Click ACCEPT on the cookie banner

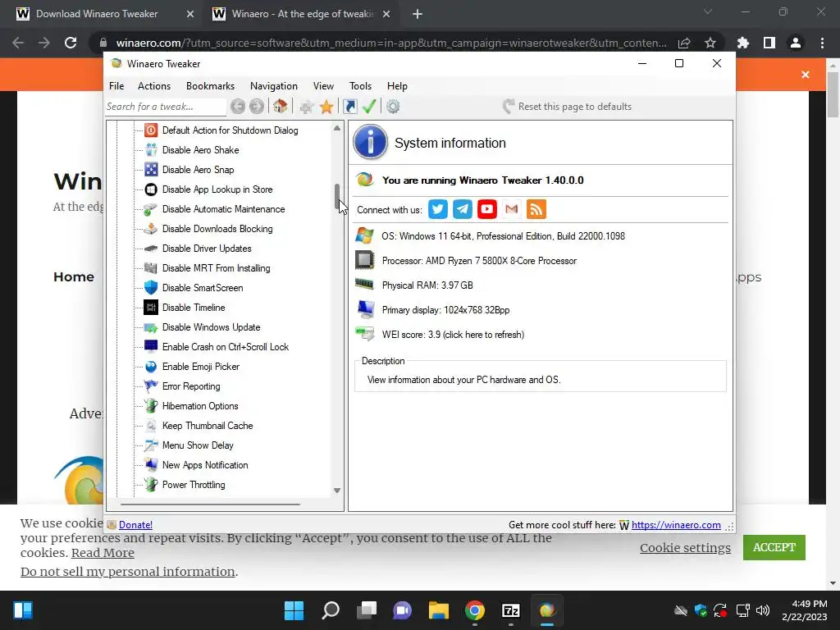774,547
